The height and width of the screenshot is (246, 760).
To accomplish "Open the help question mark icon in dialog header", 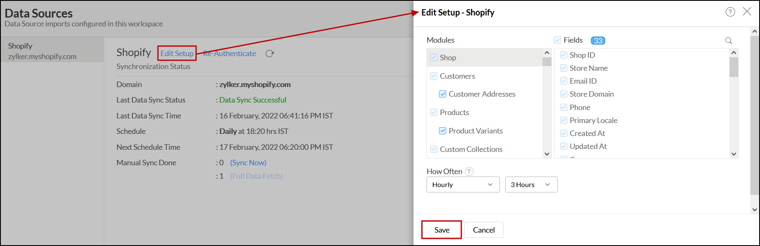I will point(730,12).
